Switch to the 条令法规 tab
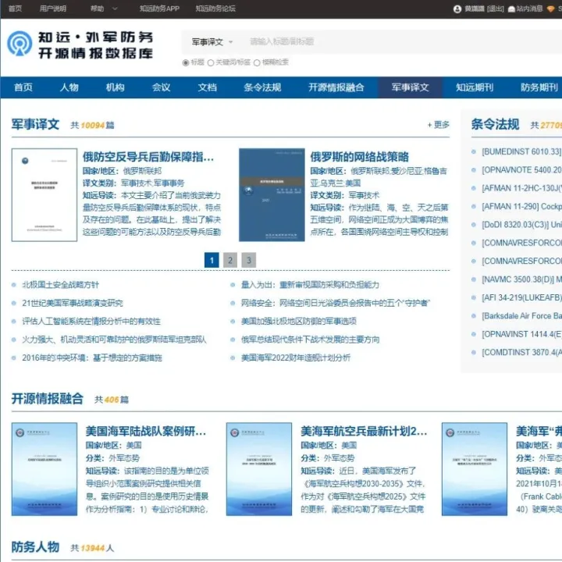Viewport: 562px width, 562px height. pyautogui.click(x=262, y=87)
